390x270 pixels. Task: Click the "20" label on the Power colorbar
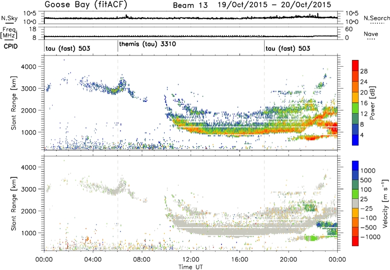pyautogui.click(x=364, y=93)
